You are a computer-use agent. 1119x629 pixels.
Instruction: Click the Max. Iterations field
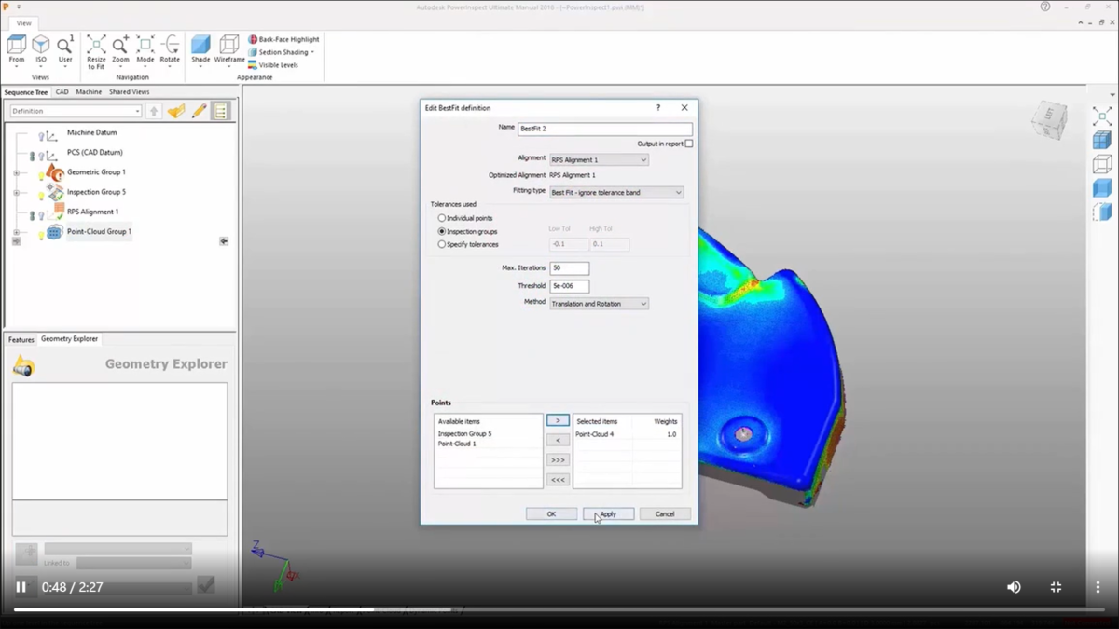570,268
